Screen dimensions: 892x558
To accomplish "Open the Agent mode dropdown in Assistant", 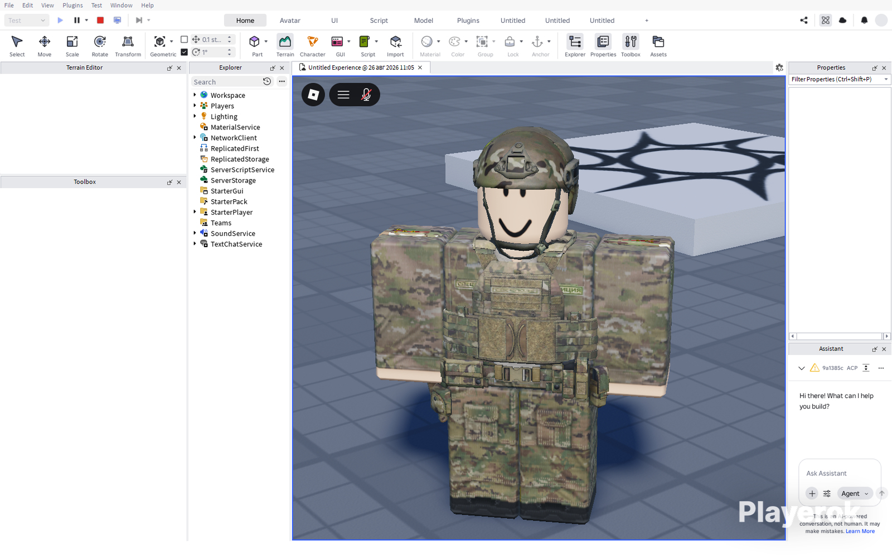I will coord(855,494).
